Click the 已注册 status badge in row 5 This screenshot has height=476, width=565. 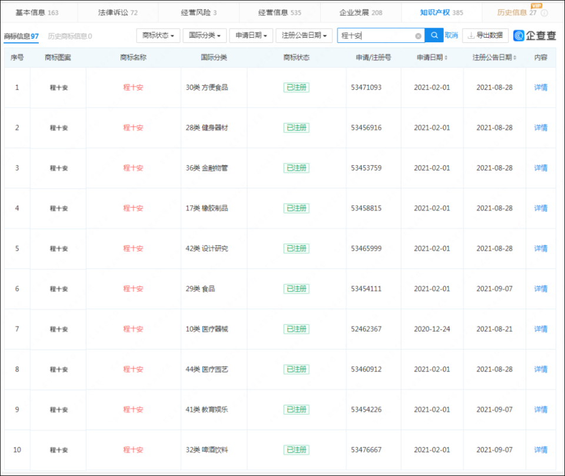tap(296, 248)
